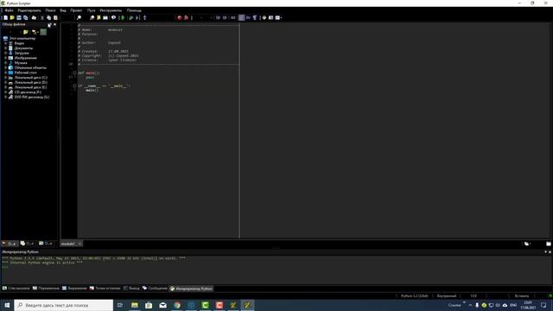Click the Windows taskbar search box
Viewport: 553px width, 311px height.
[64, 305]
